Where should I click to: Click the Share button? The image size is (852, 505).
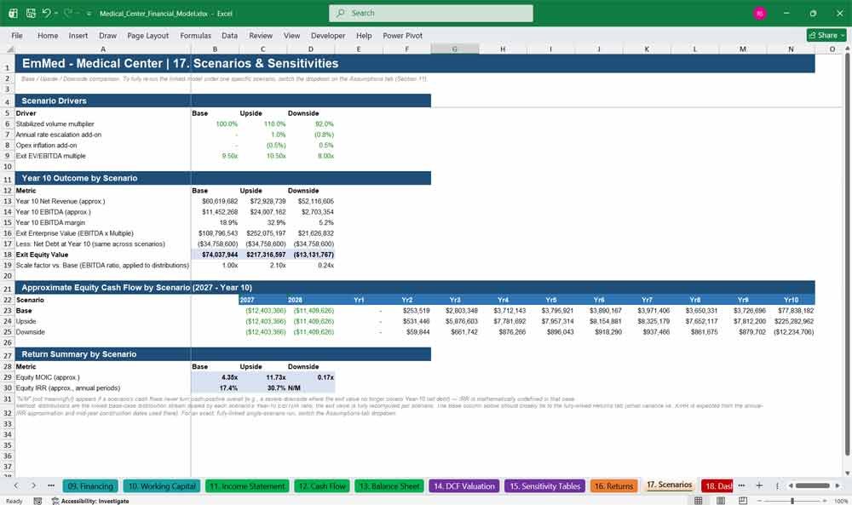pos(826,35)
